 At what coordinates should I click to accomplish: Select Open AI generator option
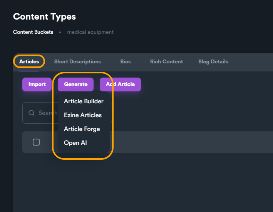(75, 143)
